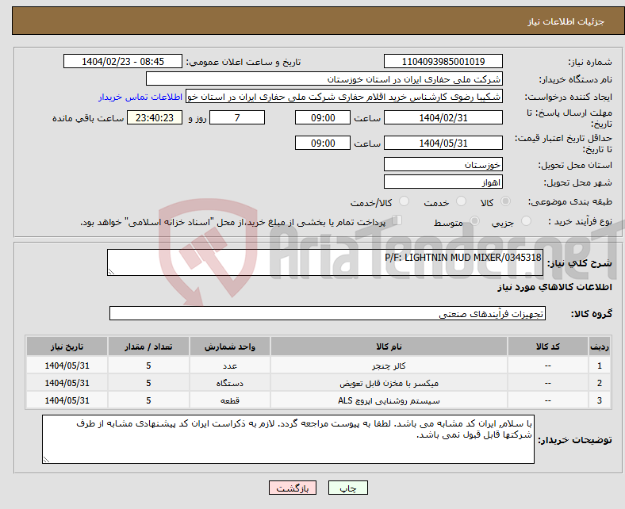The image size is (625, 509).
Task: Click the goods group field تجهیزات فرآیندهای صنعتی
Action: (328, 313)
